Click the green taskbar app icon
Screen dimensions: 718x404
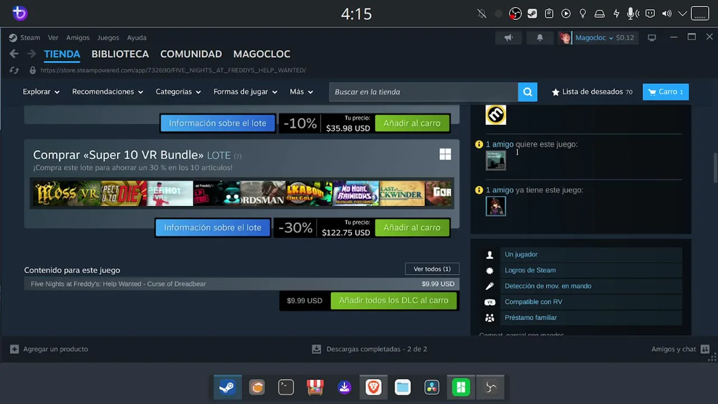(461, 387)
